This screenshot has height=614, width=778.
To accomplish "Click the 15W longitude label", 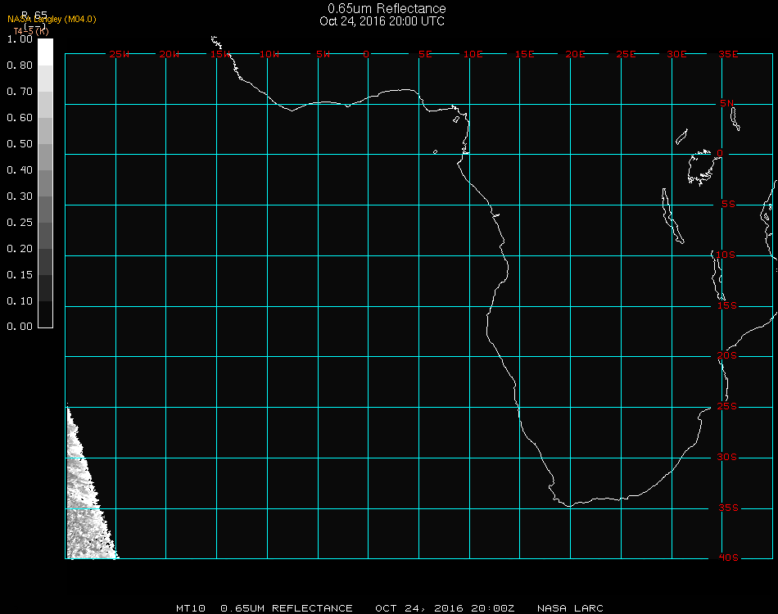I will [x=220, y=55].
